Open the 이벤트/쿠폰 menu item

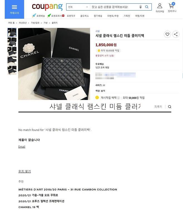pos(113,16)
